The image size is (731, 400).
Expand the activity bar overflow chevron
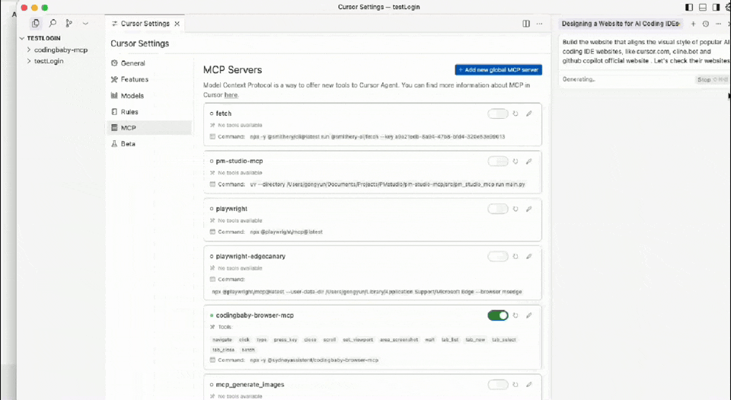pyautogui.click(x=85, y=23)
